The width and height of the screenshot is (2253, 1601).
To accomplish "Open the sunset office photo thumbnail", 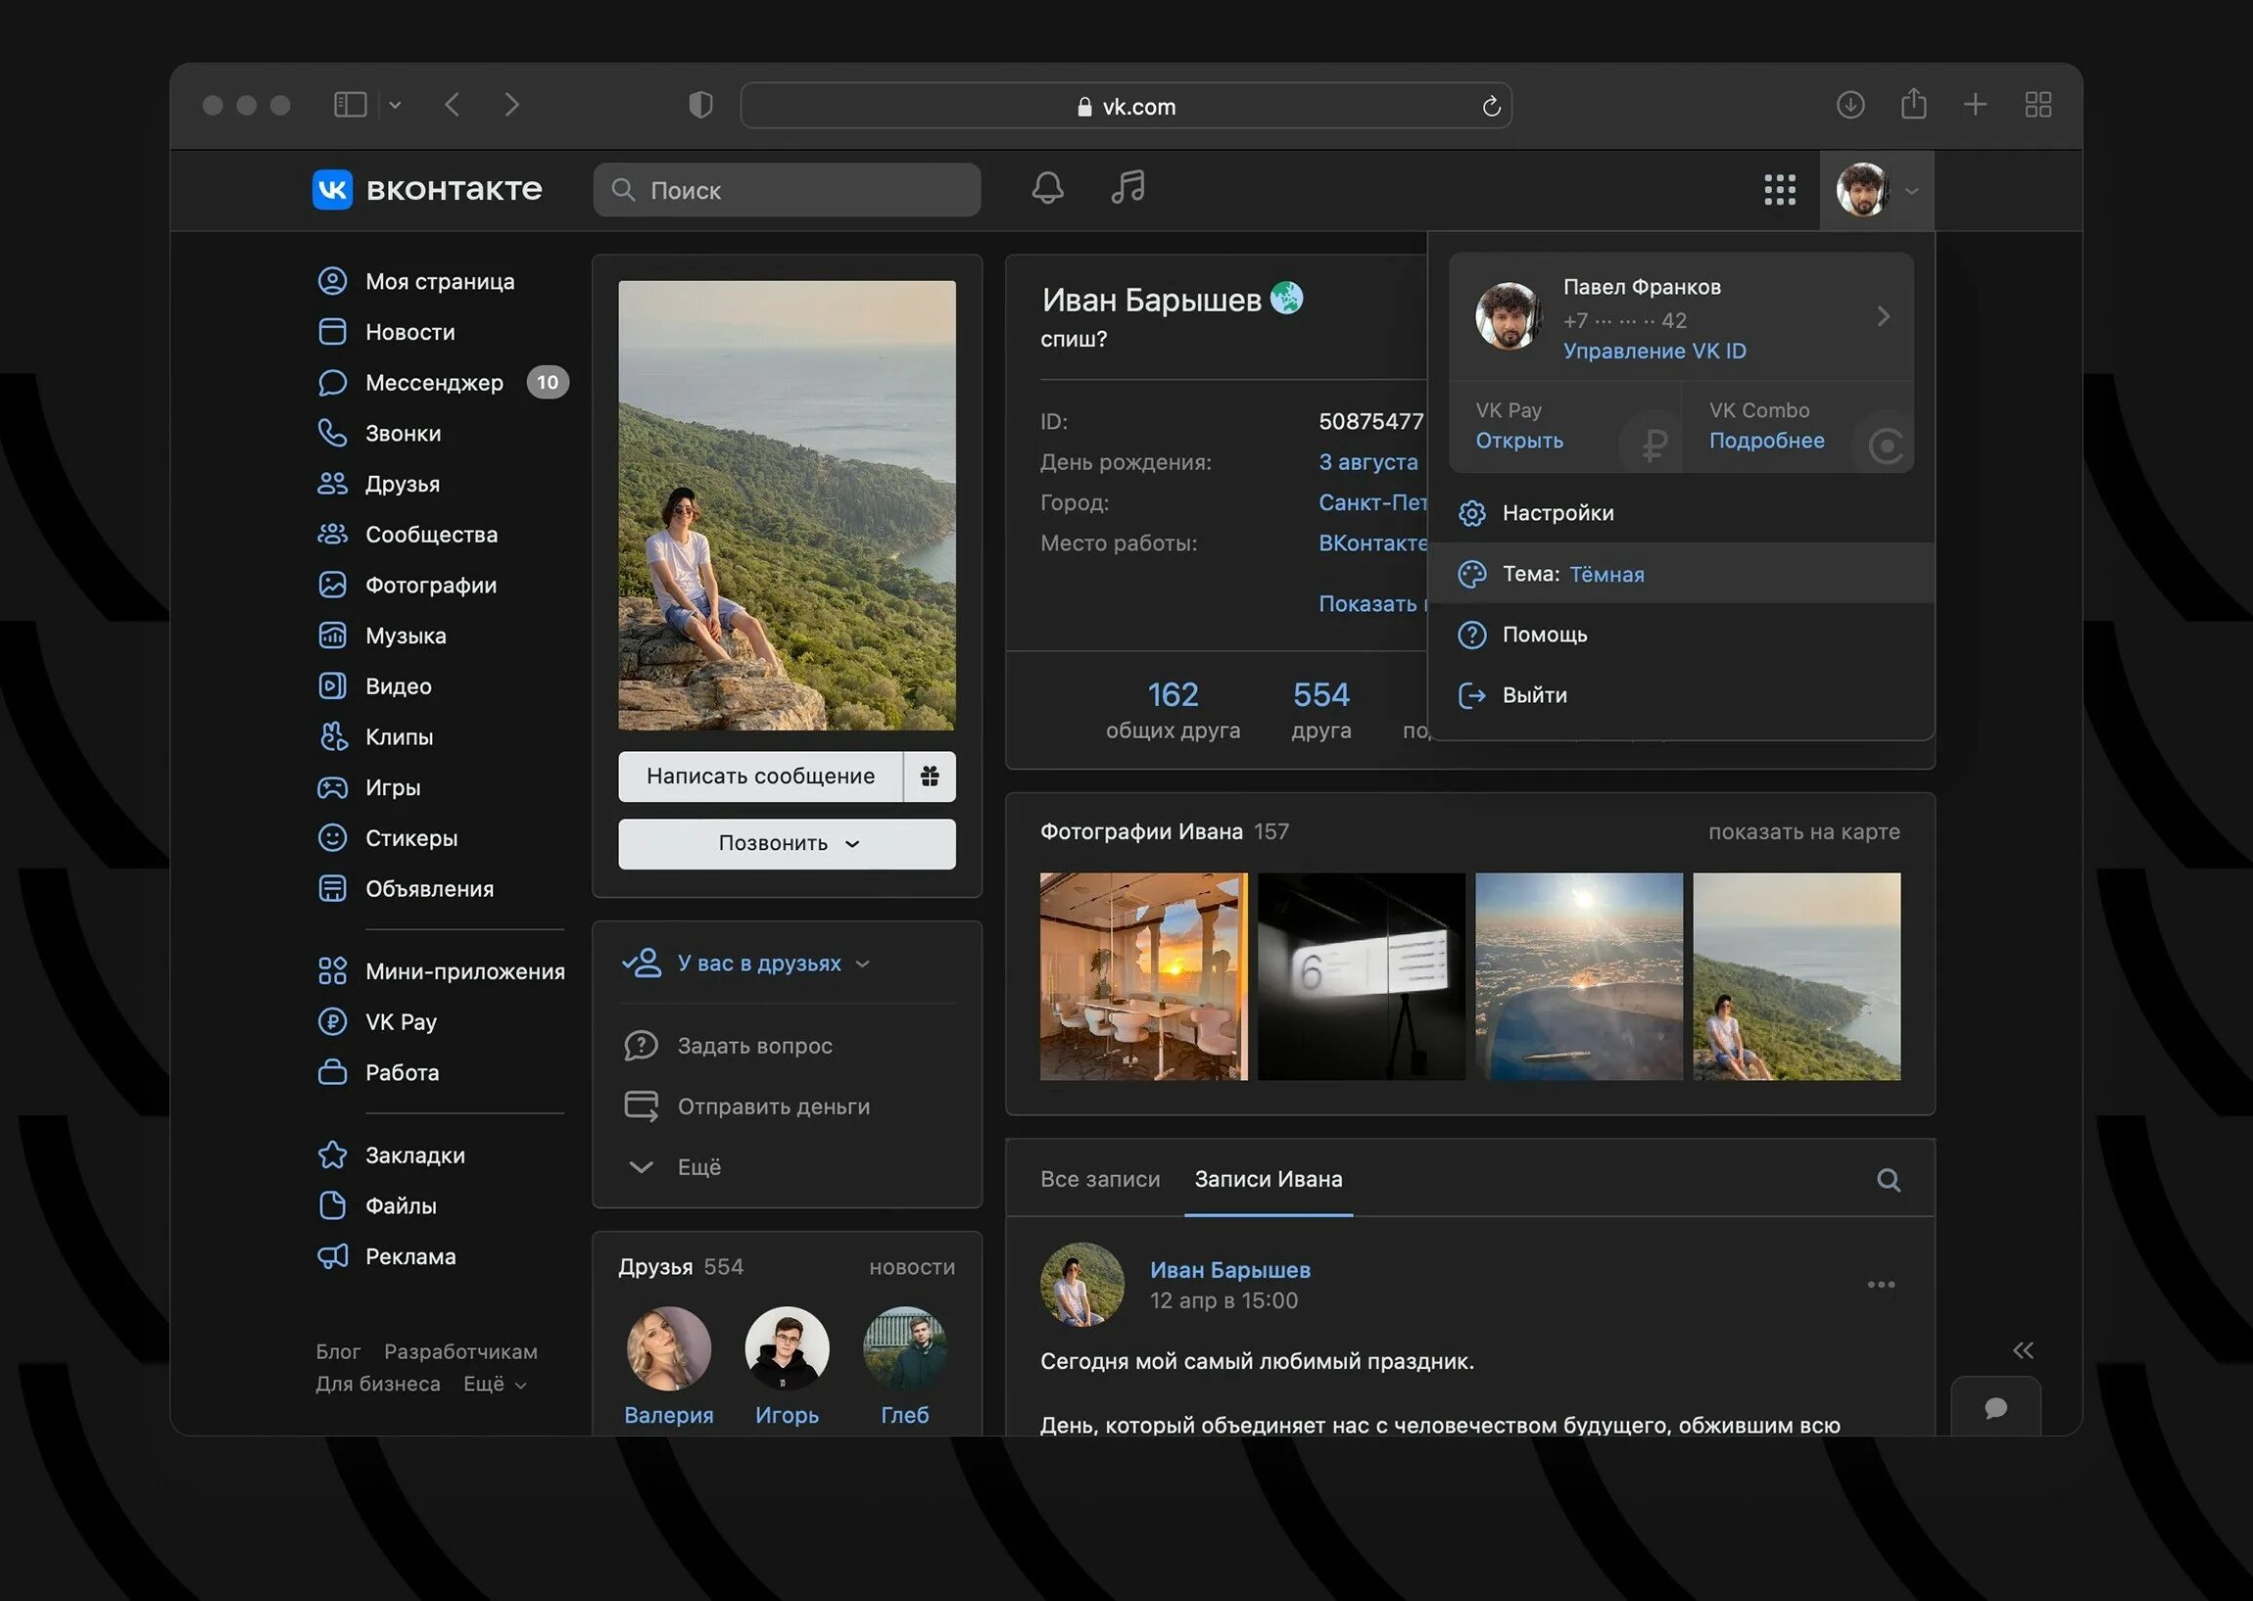I will click(1143, 976).
